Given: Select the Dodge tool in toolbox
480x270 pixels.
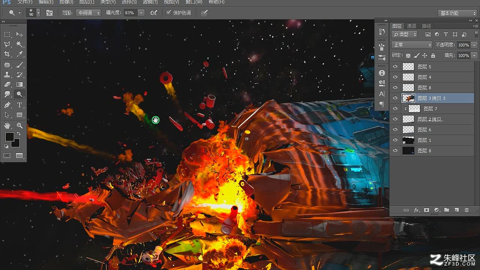Looking at the screenshot, I should click(19, 94).
